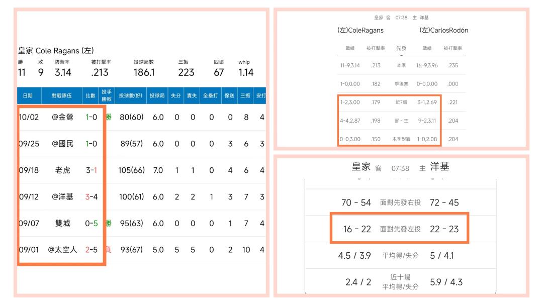Click 洋基's 22 - 23 record
Viewport: 543px width, 305px height.
click(444, 229)
